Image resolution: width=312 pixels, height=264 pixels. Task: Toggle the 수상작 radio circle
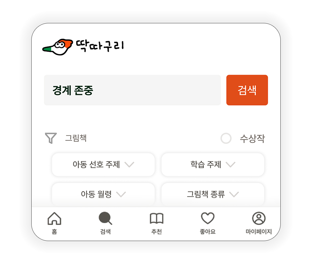pos(226,138)
